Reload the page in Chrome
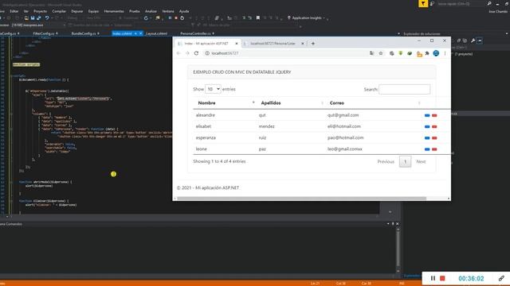The height and width of the screenshot is (286, 510). [196, 53]
